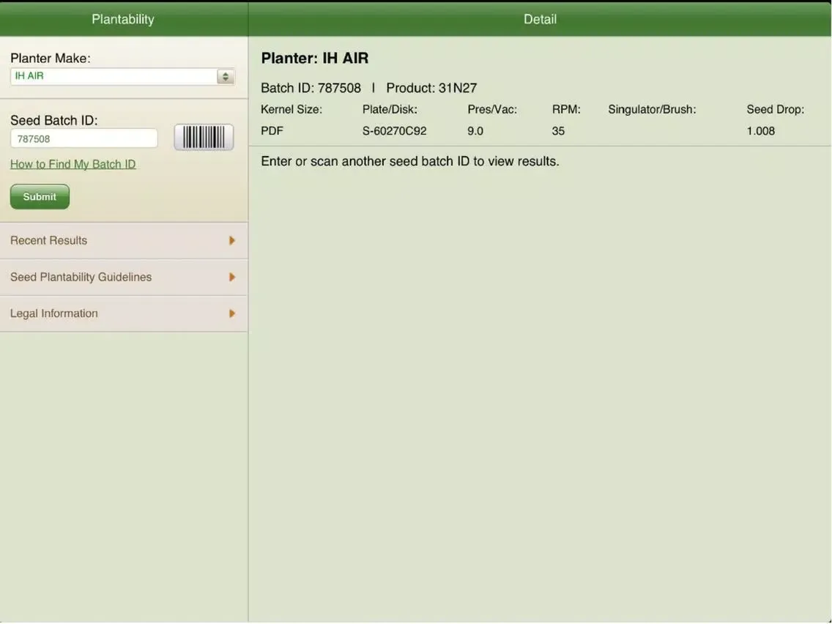
Task: Click the RPM value 35
Action: click(x=558, y=131)
